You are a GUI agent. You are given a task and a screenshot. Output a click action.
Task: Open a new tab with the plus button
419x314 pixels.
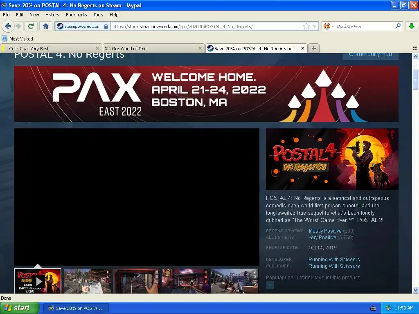click(314, 48)
